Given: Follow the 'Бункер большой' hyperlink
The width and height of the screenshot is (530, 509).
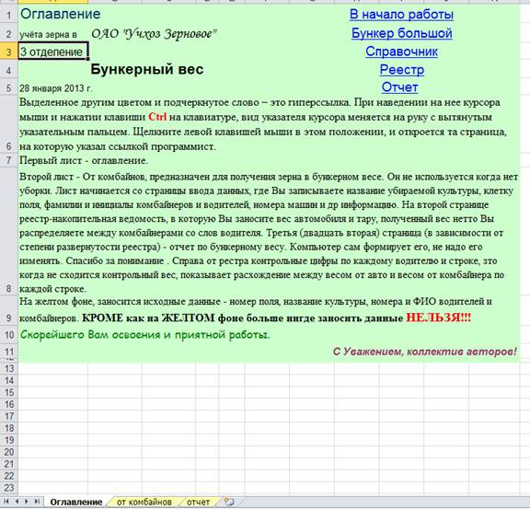Looking at the screenshot, I should tap(401, 33).
